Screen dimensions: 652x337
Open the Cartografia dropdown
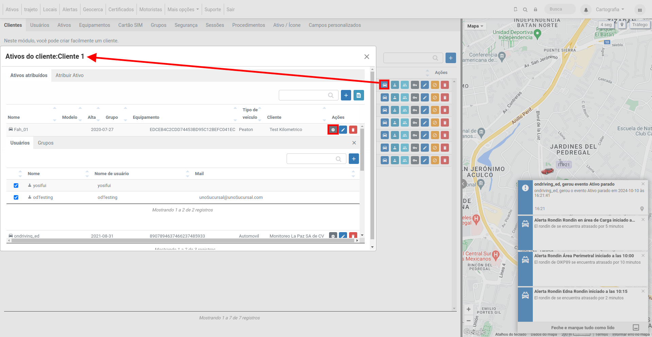tap(610, 10)
